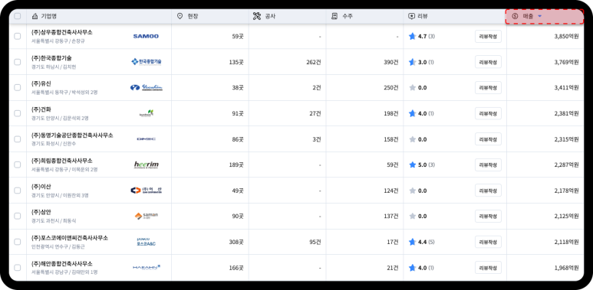This screenshot has height=290, width=593.
Task: Select the (주)건화 row checkbox
Action: 18,113
